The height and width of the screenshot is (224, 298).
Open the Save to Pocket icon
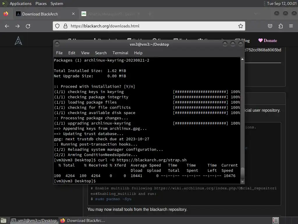tap(270, 26)
